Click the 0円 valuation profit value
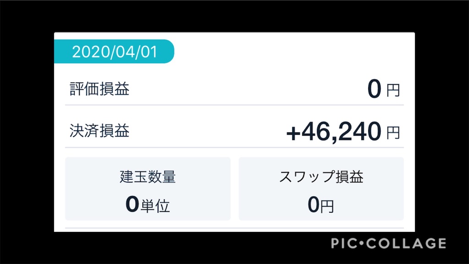The height and width of the screenshot is (264, 469). tap(374, 88)
